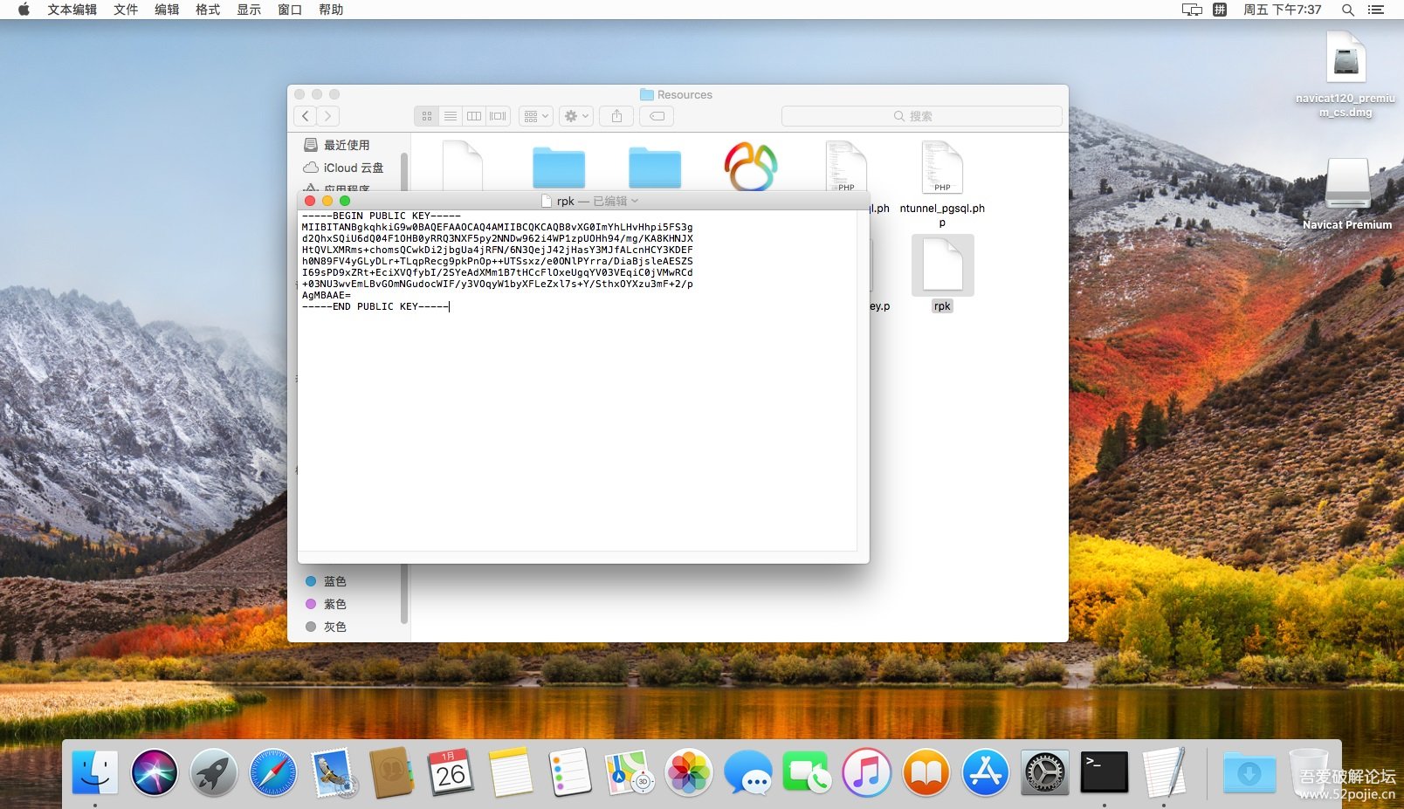1404x809 pixels.
Task: Open Terminal from the dock
Action: (x=1105, y=772)
